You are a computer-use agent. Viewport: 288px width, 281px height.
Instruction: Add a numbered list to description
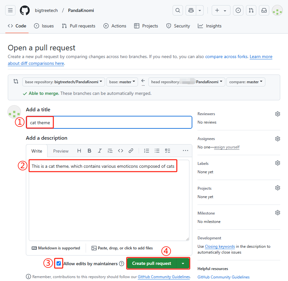146,151
